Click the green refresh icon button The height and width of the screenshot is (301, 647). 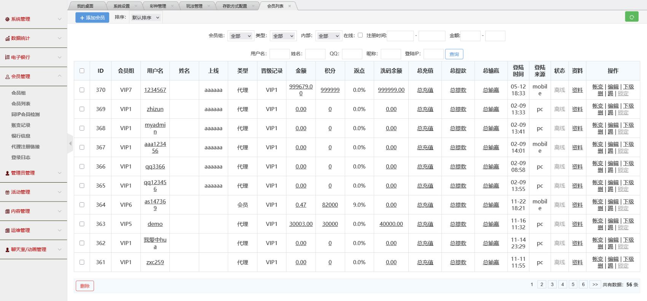pos(631,17)
